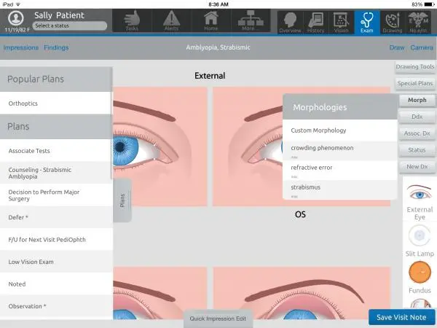Choose Orthoptics popular plan

[56, 104]
